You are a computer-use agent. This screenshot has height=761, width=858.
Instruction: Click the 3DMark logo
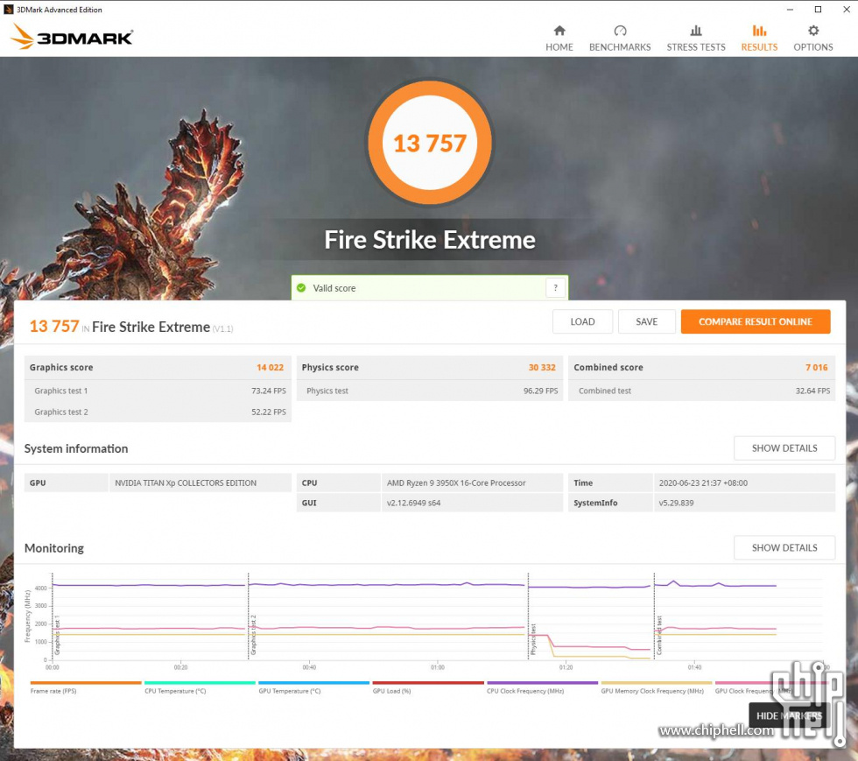pyautogui.click(x=72, y=37)
